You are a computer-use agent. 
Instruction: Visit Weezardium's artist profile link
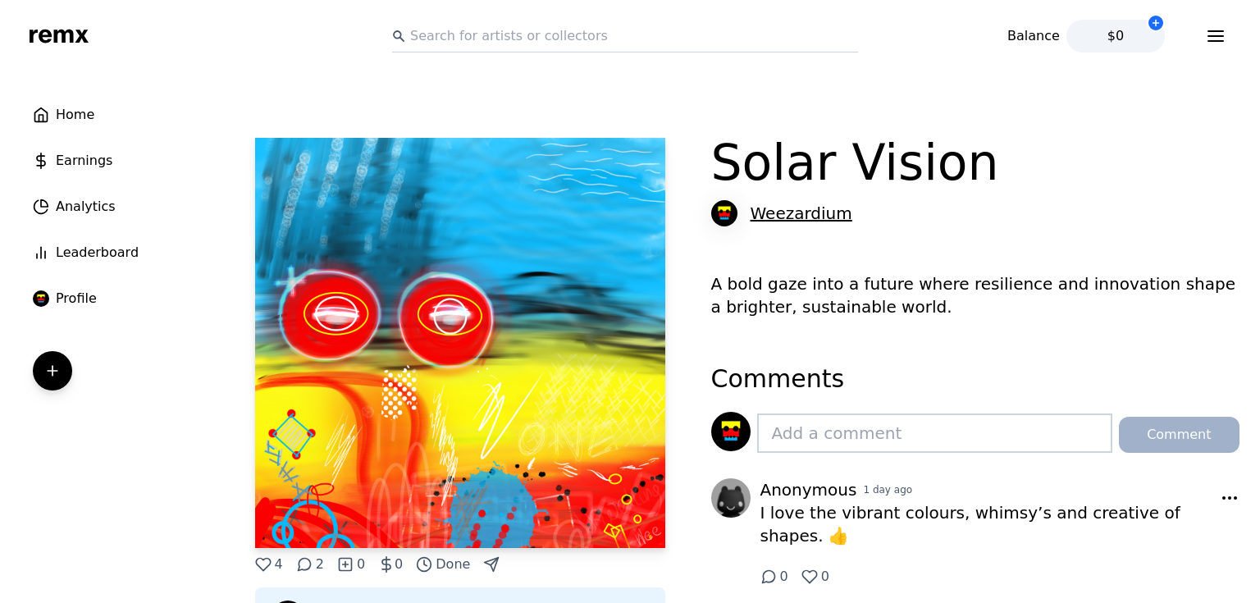pos(801,213)
